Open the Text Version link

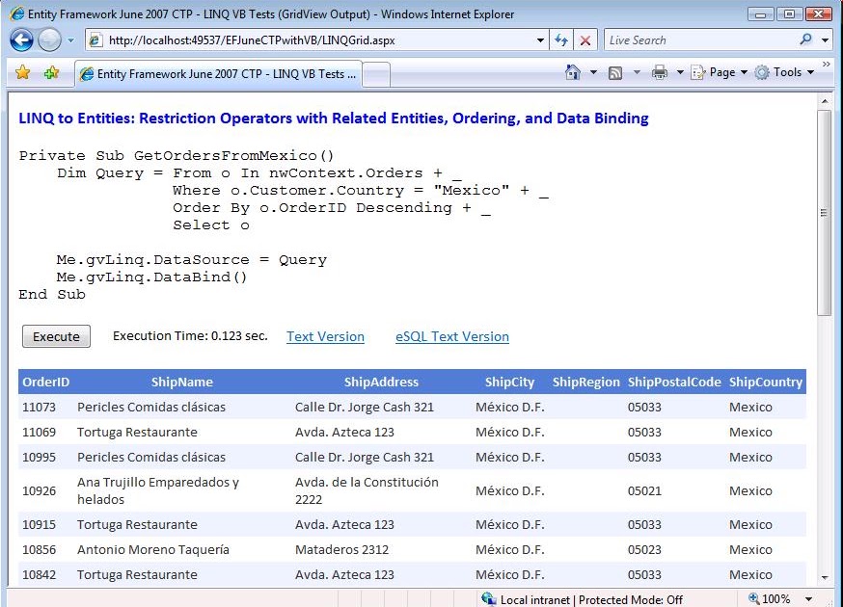coord(325,337)
